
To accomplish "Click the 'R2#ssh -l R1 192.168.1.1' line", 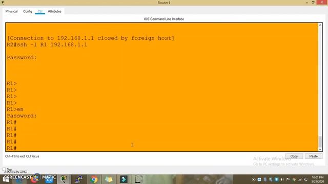I will click(x=47, y=44).
